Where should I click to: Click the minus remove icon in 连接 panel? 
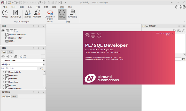(x=12, y=31)
